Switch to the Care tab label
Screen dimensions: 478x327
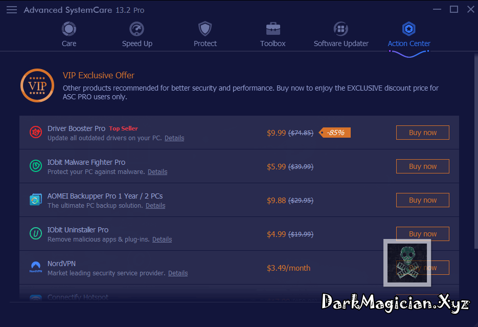[x=69, y=43]
